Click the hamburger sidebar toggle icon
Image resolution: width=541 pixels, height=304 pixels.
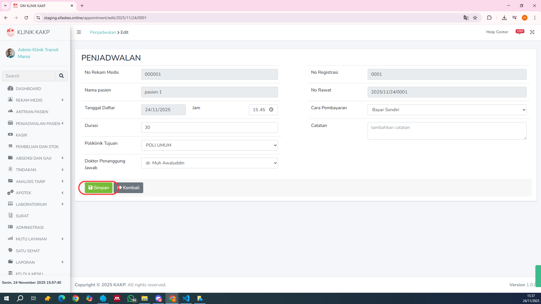pyautogui.click(x=79, y=32)
